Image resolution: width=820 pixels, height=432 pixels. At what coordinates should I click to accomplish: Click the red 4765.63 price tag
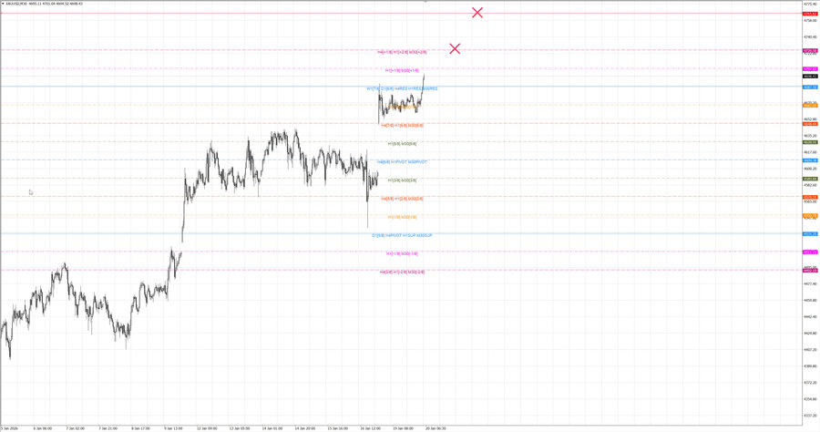tap(809, 14)
